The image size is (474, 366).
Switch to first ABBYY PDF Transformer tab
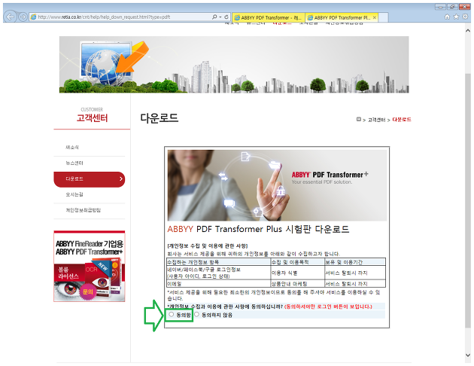(269, 17)
